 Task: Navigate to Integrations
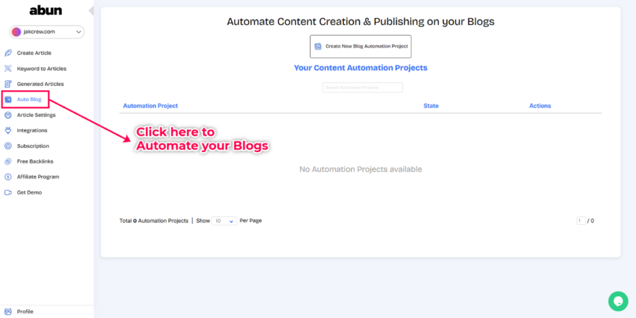(x=32, y=130)
